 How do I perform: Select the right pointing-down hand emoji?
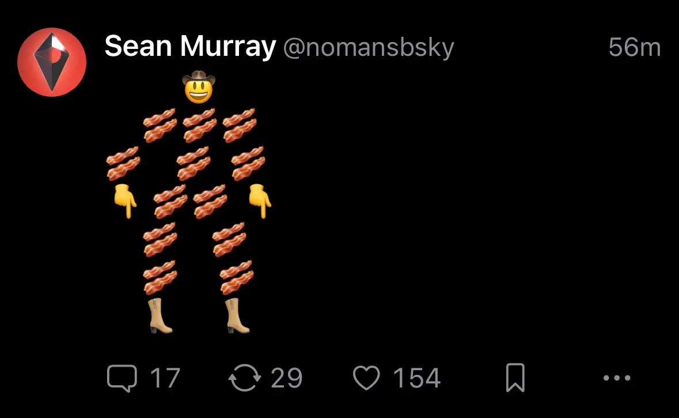(x=260, y=201)
